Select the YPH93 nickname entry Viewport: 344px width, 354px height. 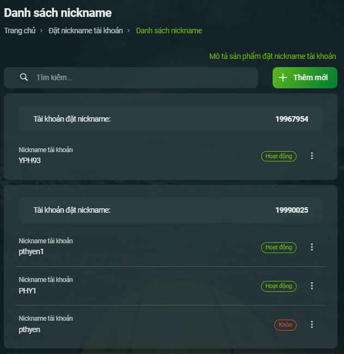point(171,156)
